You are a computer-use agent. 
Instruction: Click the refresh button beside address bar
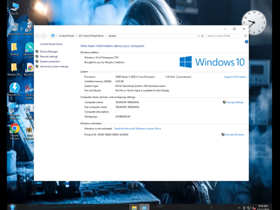pyautogui.click(x=202, y=36)
